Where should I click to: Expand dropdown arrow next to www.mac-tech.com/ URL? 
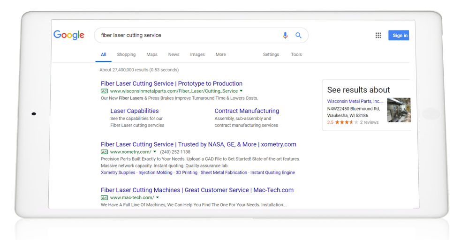click(158, 197)
